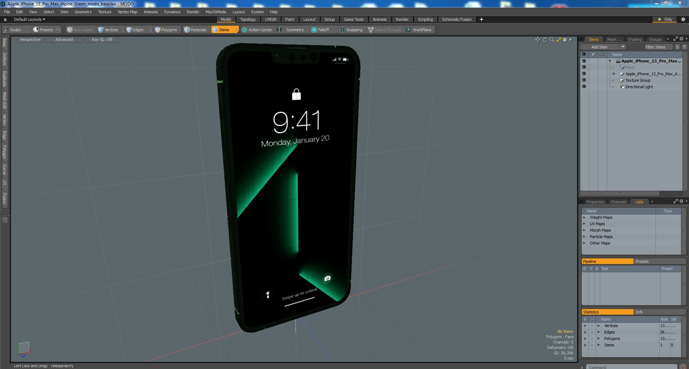Click the Filter Items field
Screen dimensions: 689x369
[658, 47]
